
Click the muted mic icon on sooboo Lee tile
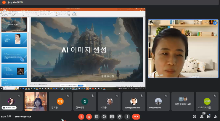166,96
